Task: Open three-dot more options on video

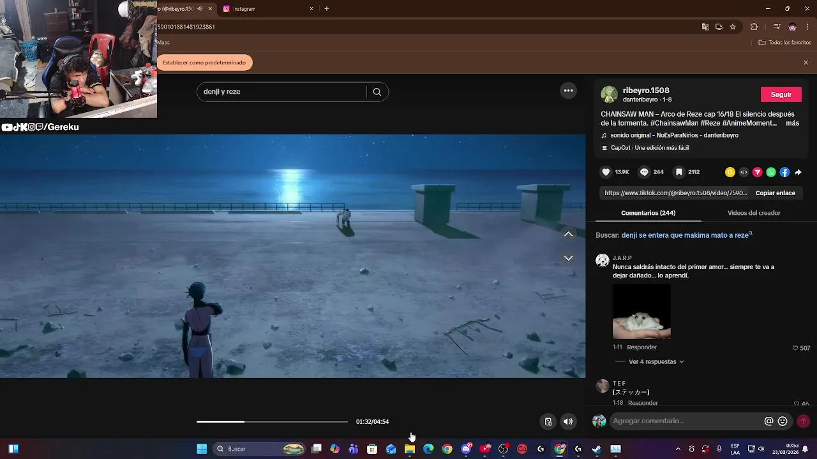Action: click(x=568, y=91)
